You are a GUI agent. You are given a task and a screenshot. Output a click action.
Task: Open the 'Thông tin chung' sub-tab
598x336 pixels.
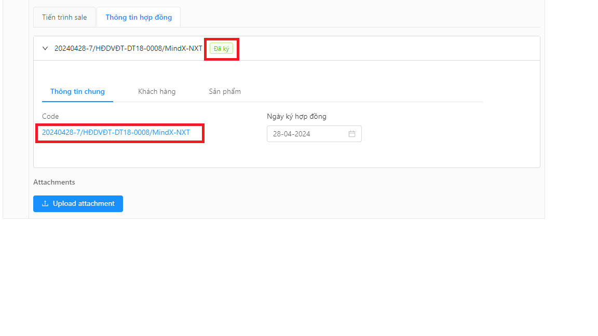(77, 91)
